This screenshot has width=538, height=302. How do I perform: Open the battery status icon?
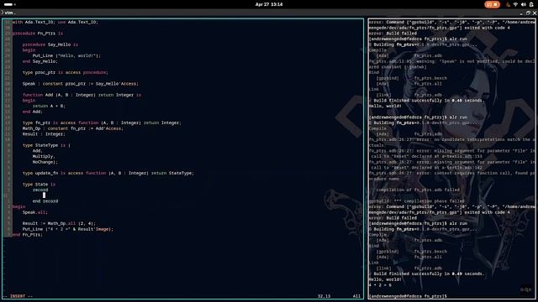click(x=531, y=4)
